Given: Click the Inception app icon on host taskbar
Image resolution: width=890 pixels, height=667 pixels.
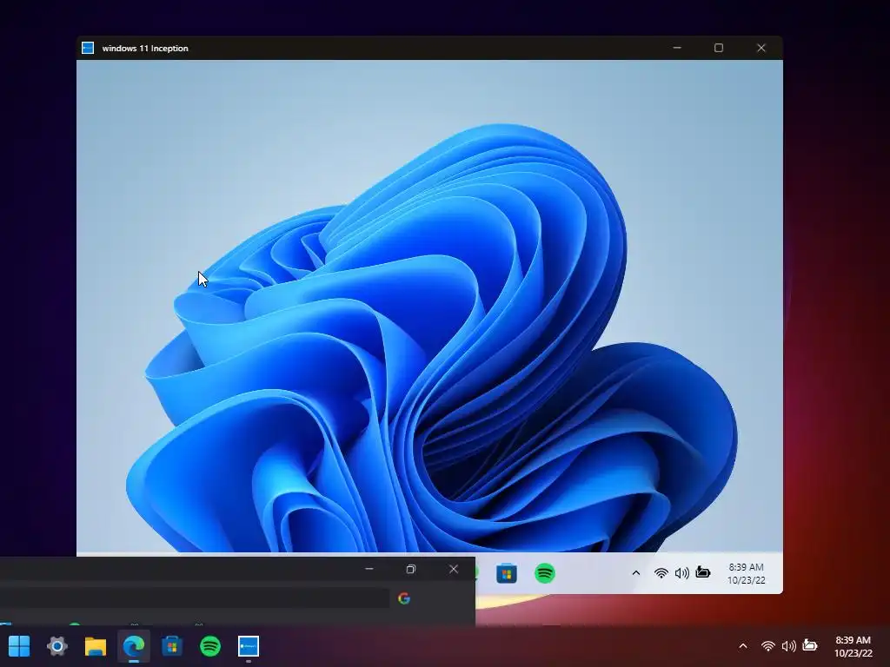Looking at the screenshot, I should pyautogui.click(x=249, y=645).
